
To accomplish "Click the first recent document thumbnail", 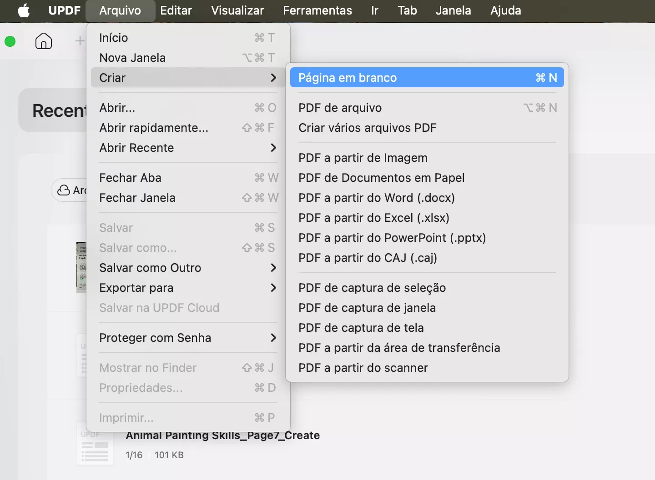I will click(x=81, y=267).
